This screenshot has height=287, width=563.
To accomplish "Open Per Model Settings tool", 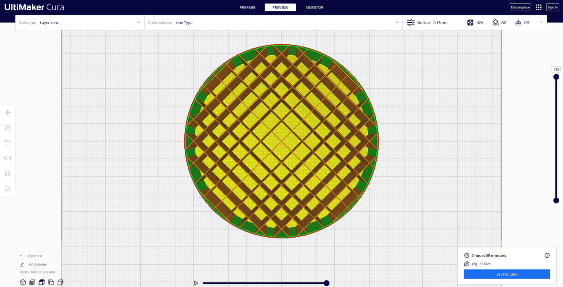I will 7,173.
